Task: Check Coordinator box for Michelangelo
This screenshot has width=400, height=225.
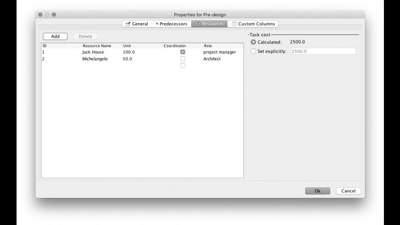Action: coord(183,59)
